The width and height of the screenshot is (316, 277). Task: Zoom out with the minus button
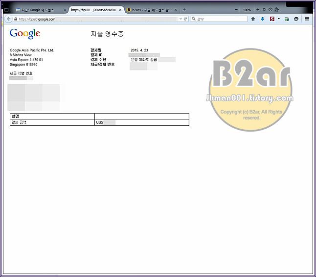pos(236,10)
